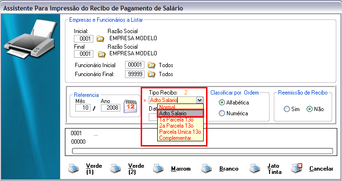
Task: Choose Não for Reemissão de Recibo
Action: (x=309, y=109)
